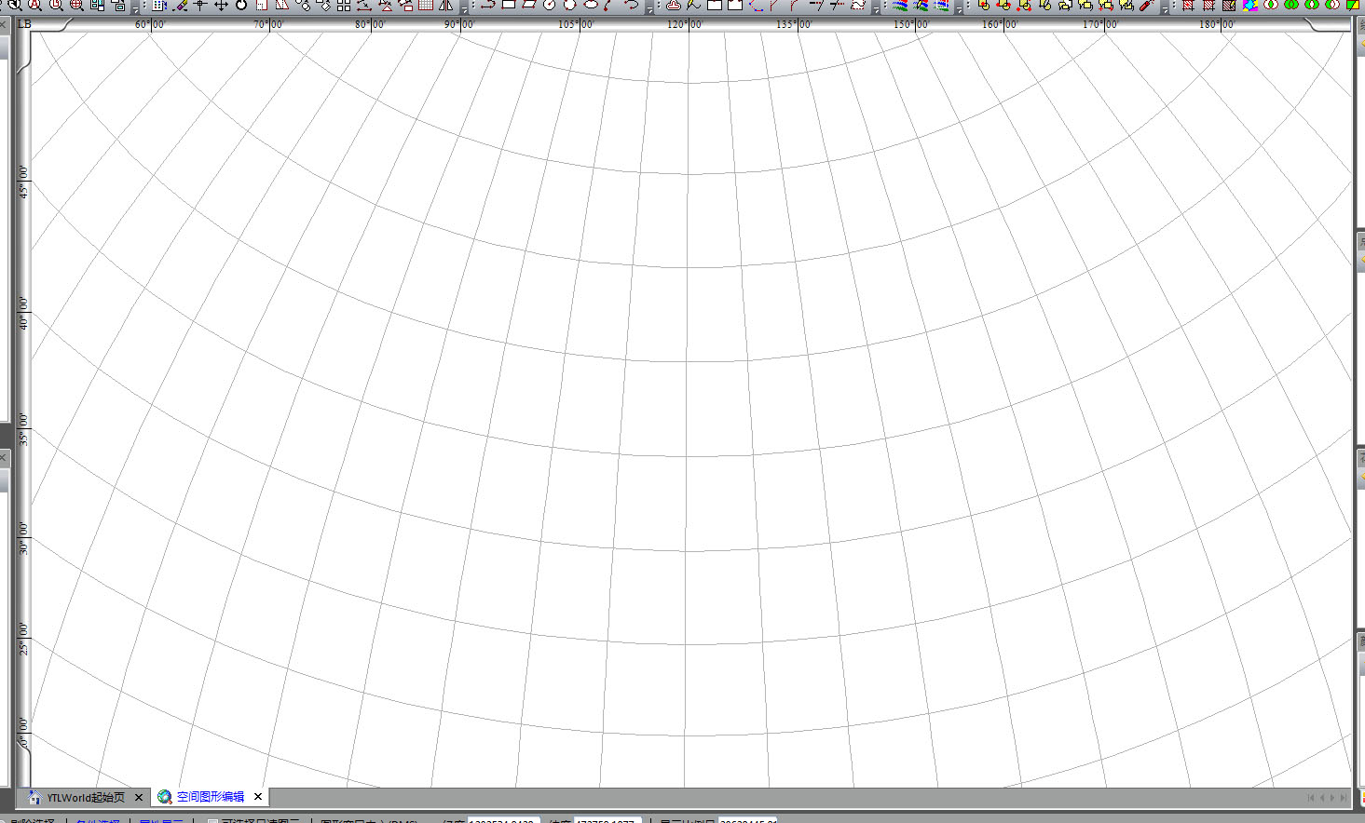Image resolution: width=1365 pixels, height=823 pixels.
Task: Click the 45°00' latitude ruler label
Action: click(x=24, y=182)
